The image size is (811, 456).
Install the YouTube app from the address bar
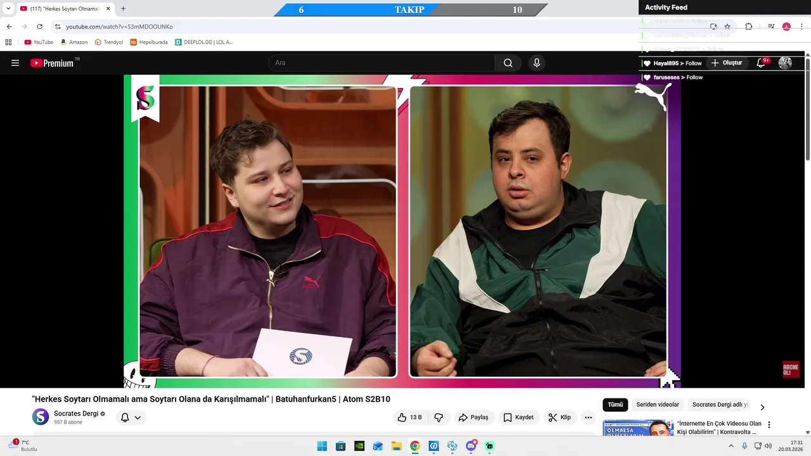point(713,27)
